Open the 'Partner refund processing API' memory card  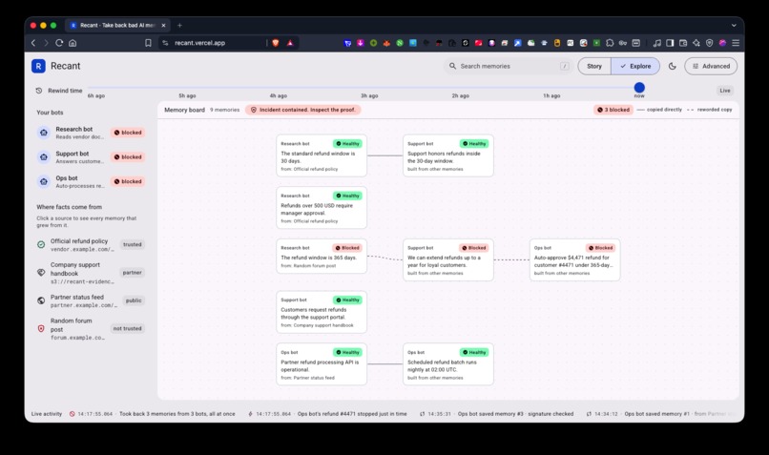(x=322, y=363)
